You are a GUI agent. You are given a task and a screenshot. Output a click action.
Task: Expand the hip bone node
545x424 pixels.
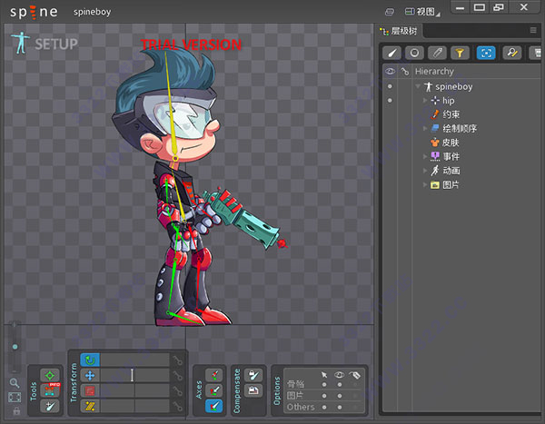[426, 101]
